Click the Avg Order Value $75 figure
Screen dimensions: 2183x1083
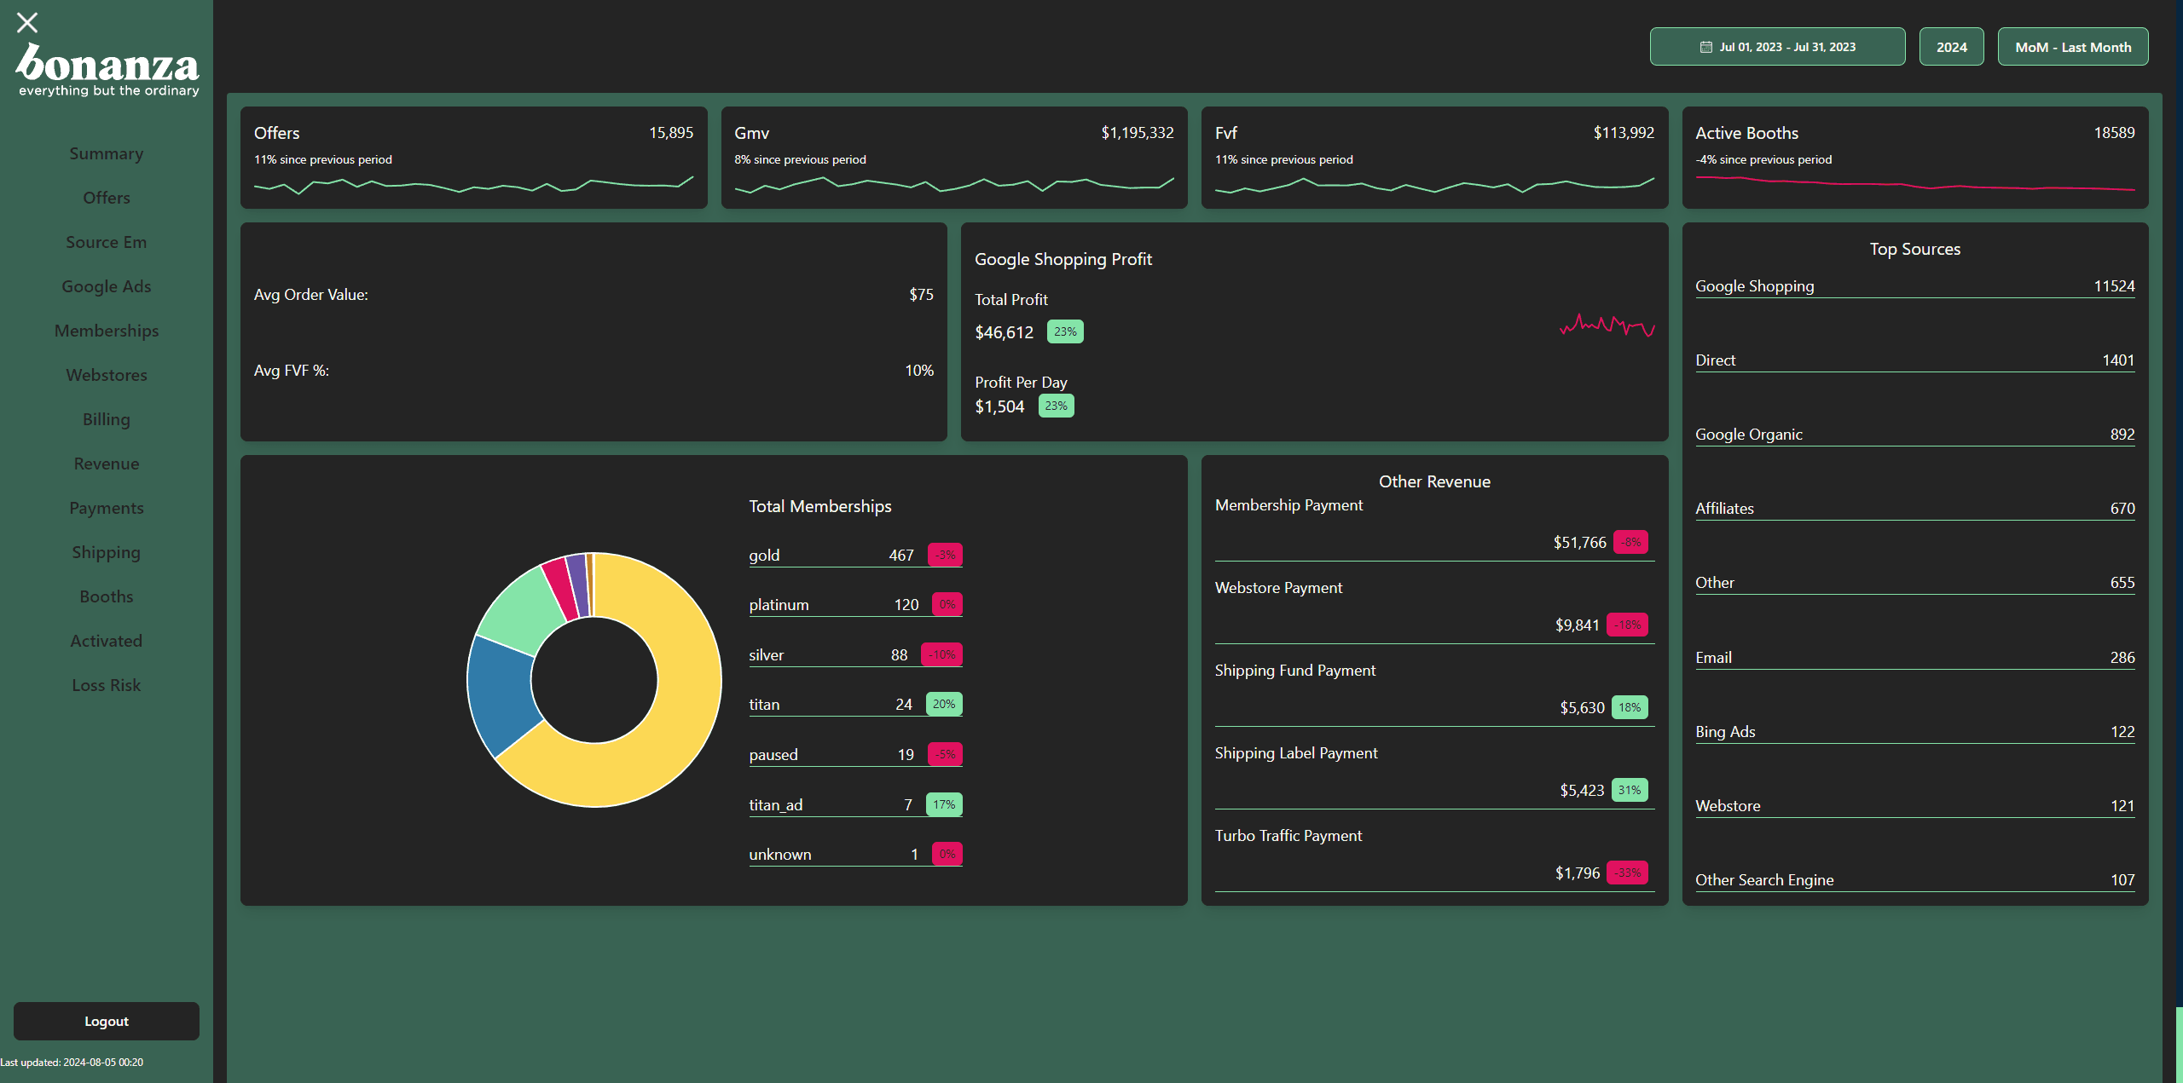(921, 295)
